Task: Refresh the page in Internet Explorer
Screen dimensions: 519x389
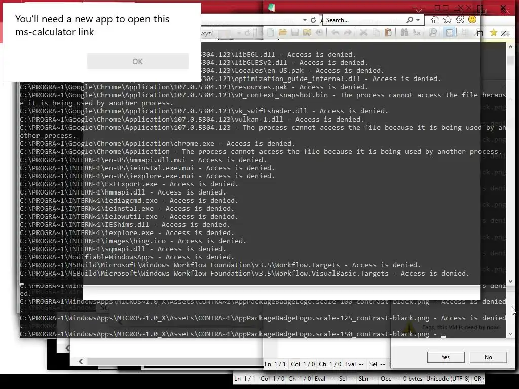Action: pyautogui.click(x=313, y=20)
